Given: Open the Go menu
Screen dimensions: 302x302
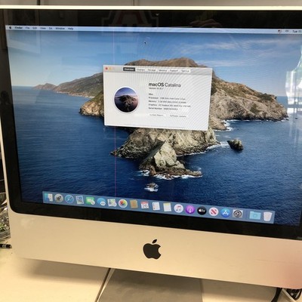Looking at the screenshot, I should 51,28.
